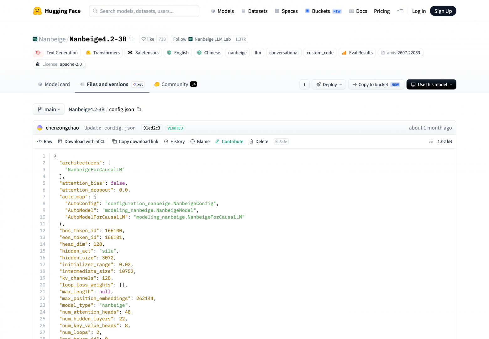Open Raw file view
489x339 pixels.
coord(45,141)
